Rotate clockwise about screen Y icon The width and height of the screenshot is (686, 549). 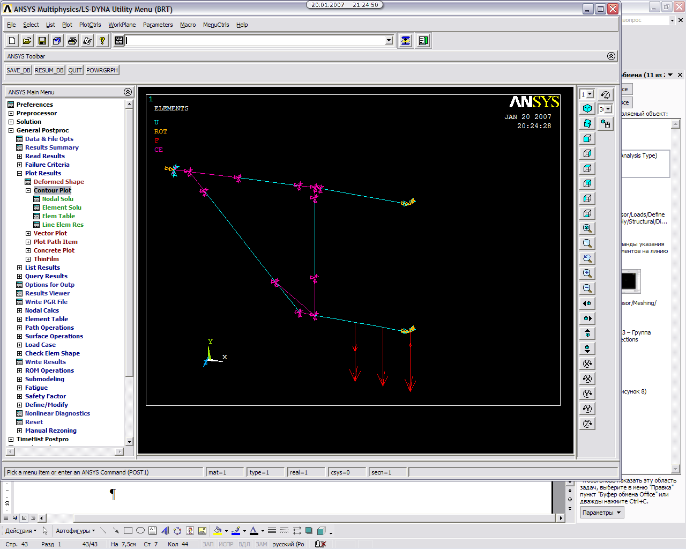(587, 394)
